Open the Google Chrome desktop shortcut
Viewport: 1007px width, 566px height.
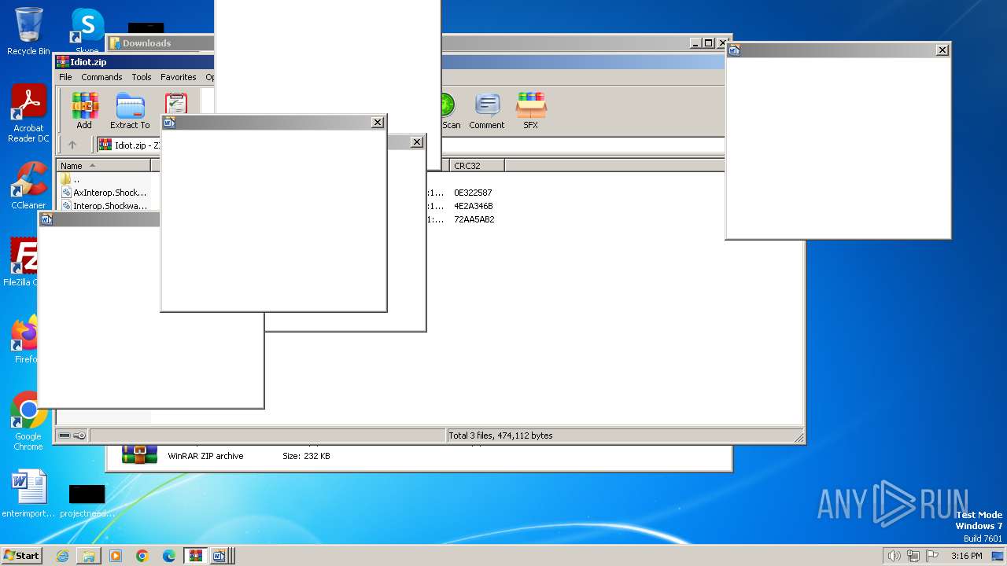pyautogui.click(x=28, y=421)
